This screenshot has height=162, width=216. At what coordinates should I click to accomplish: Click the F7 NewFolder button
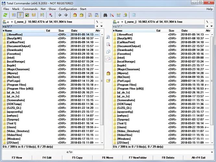tap(138, 158)
